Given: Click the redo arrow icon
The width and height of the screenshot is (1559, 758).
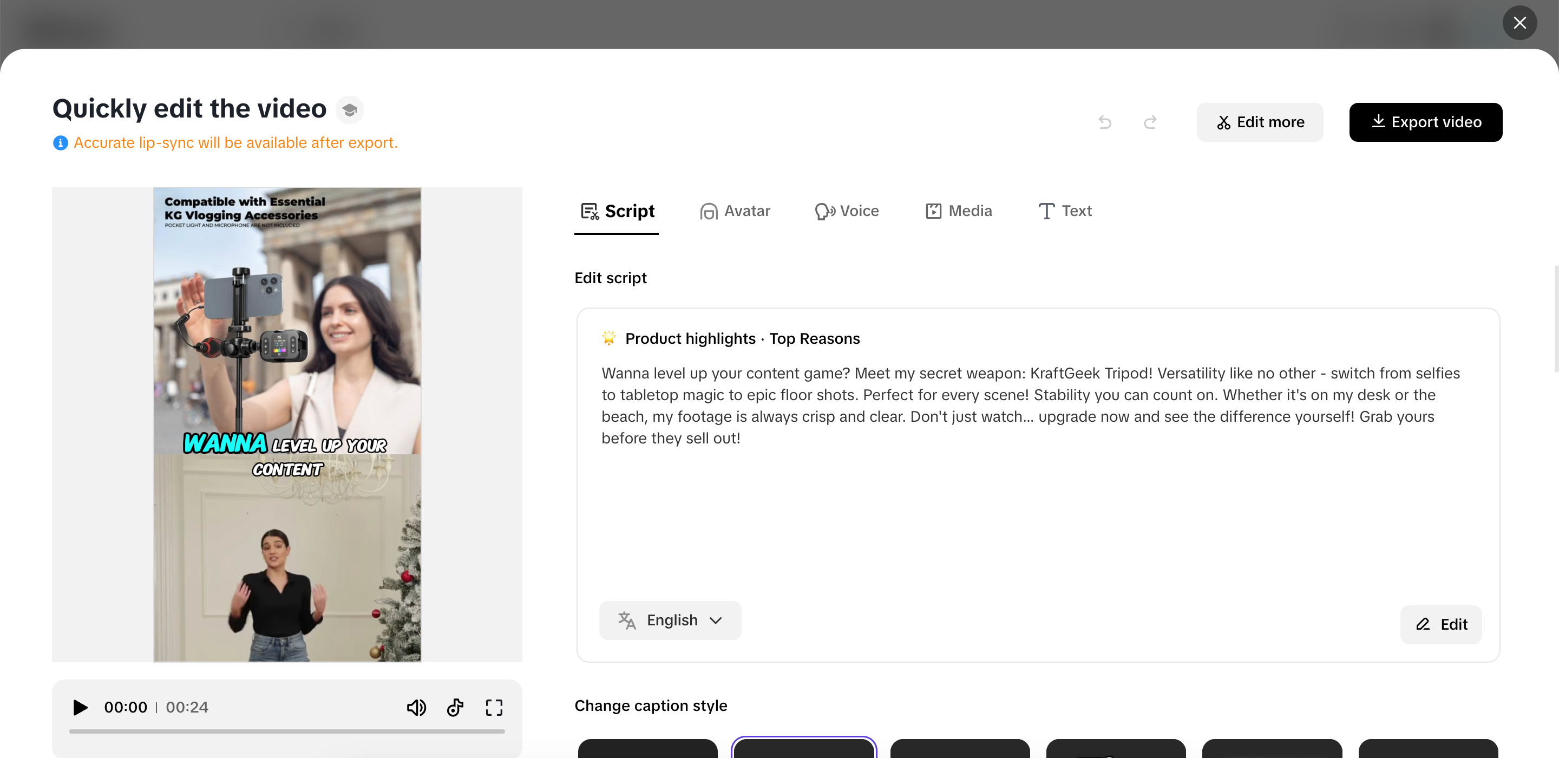Looking at the screenshot, I should click(x=1150, y=122).
